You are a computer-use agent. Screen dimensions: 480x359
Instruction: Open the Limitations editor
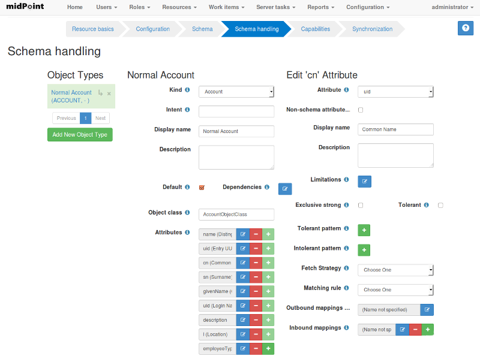[364, 181]
